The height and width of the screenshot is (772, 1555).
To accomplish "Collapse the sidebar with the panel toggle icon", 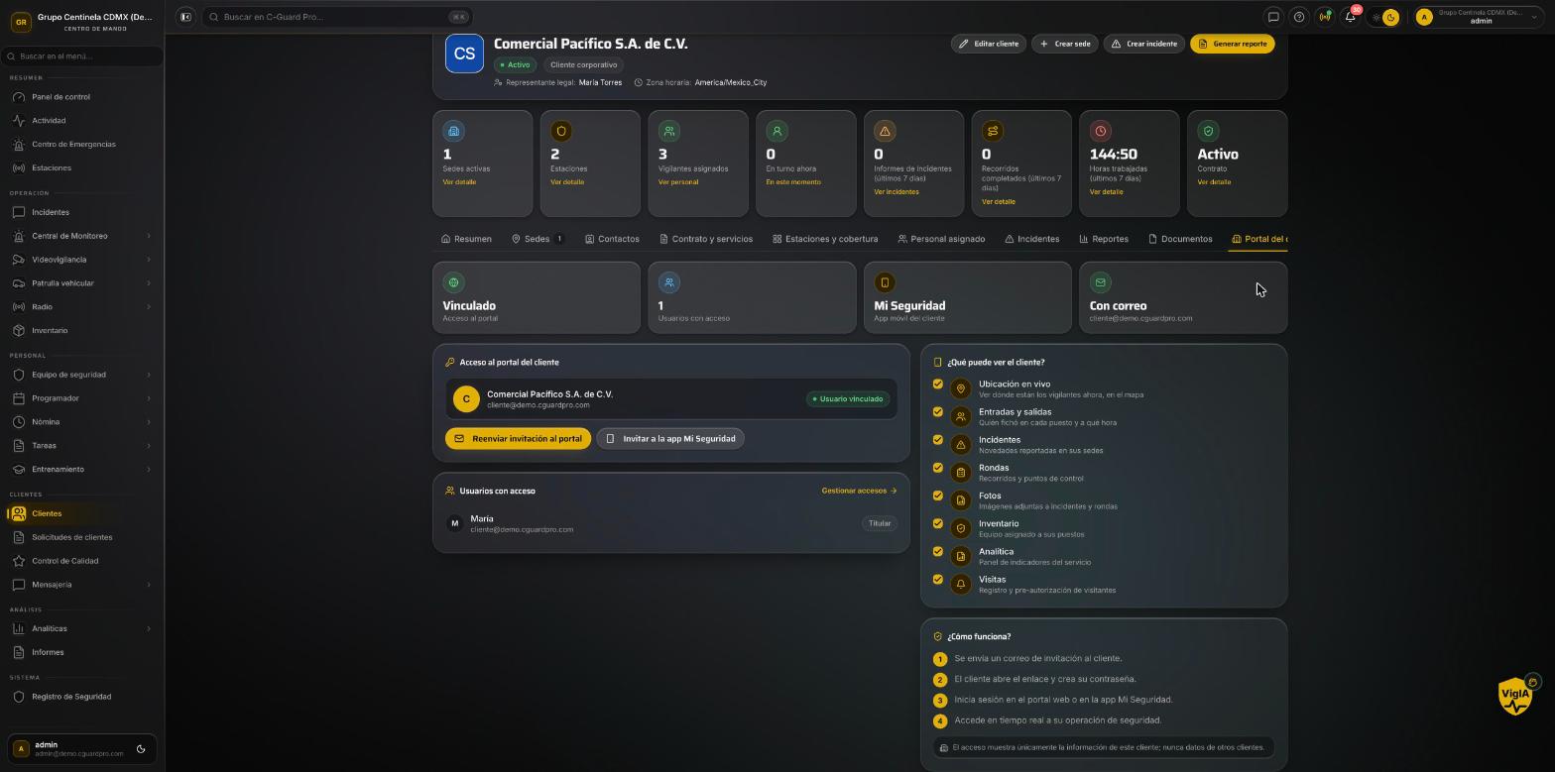I will click(185, 17).
